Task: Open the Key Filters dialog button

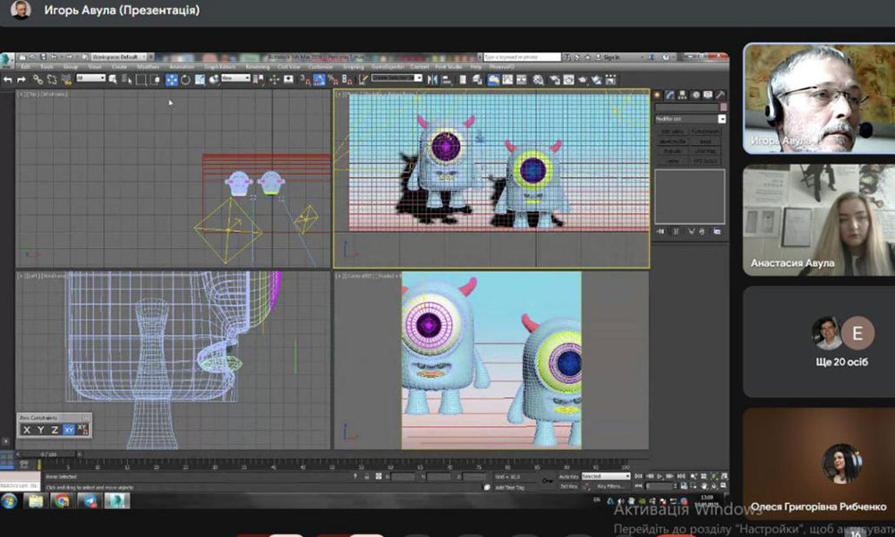Action: click(610, 486)
